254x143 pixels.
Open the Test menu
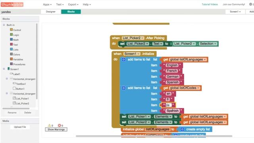[60, 4]
